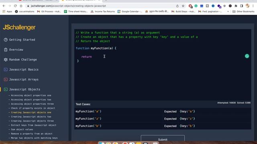
Task: Collapse Javascript Objects section
Action: (24, 90)
